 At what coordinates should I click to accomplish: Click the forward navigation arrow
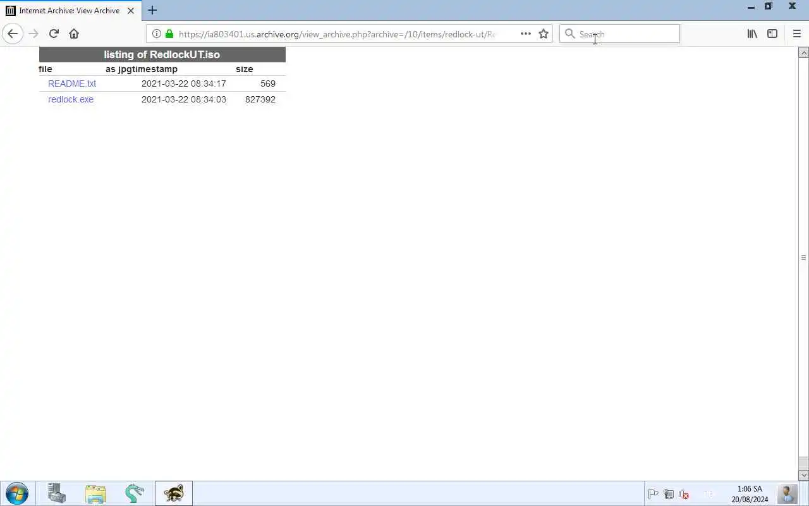[33, 34]
